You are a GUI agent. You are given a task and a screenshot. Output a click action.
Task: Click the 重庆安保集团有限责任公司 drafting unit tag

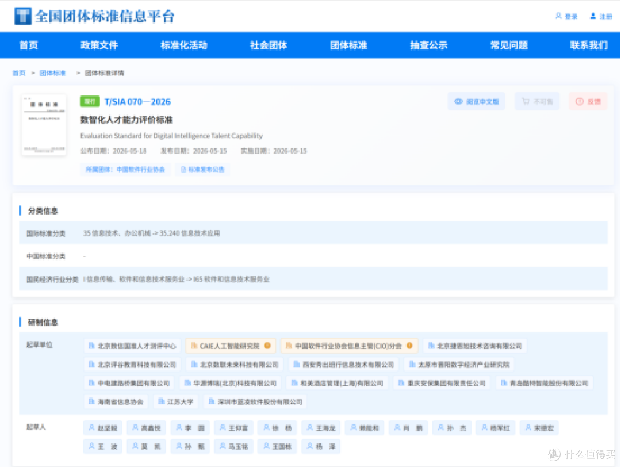coord(442,383)
